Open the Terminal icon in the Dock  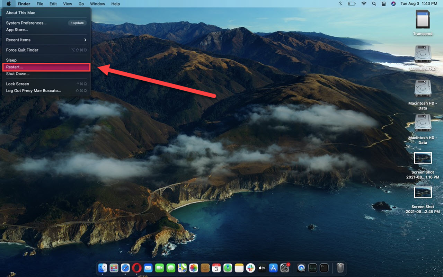point(324,268)
